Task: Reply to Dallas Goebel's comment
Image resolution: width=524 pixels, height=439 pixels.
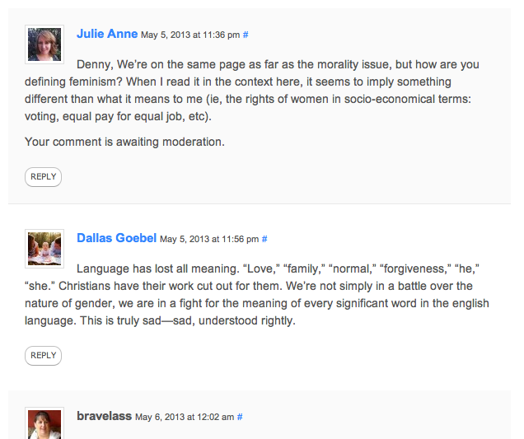Action: (x=43, y=356)
